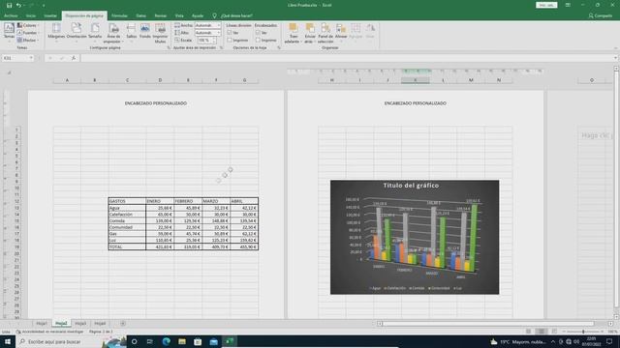Open the Archivo menu tab
Viewport: 620px width, 348px height.
click(x=11, y=15)
